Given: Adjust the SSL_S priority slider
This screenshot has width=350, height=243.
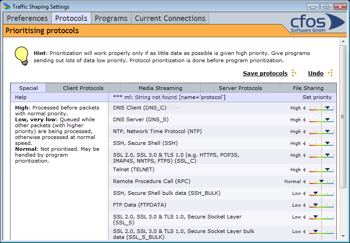Looking at the screenshot, I should coord(321,217).
